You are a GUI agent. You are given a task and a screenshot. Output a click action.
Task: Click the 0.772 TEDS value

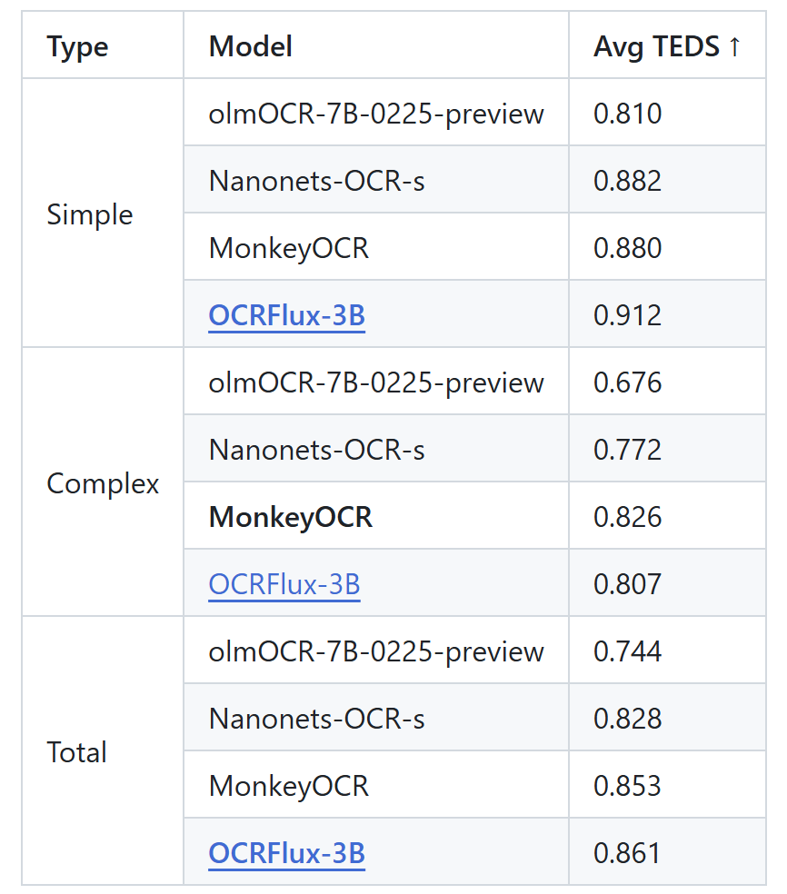627,450
